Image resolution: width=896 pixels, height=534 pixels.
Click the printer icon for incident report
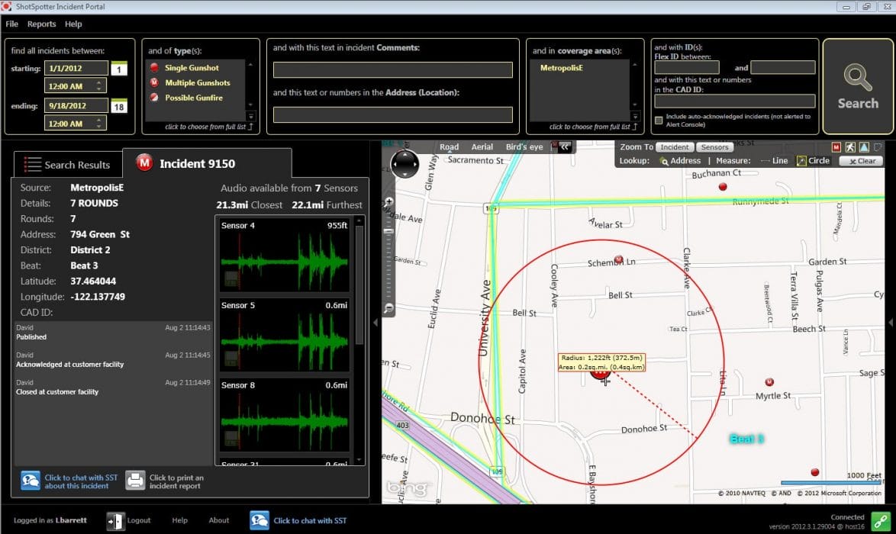pos(135,479)
